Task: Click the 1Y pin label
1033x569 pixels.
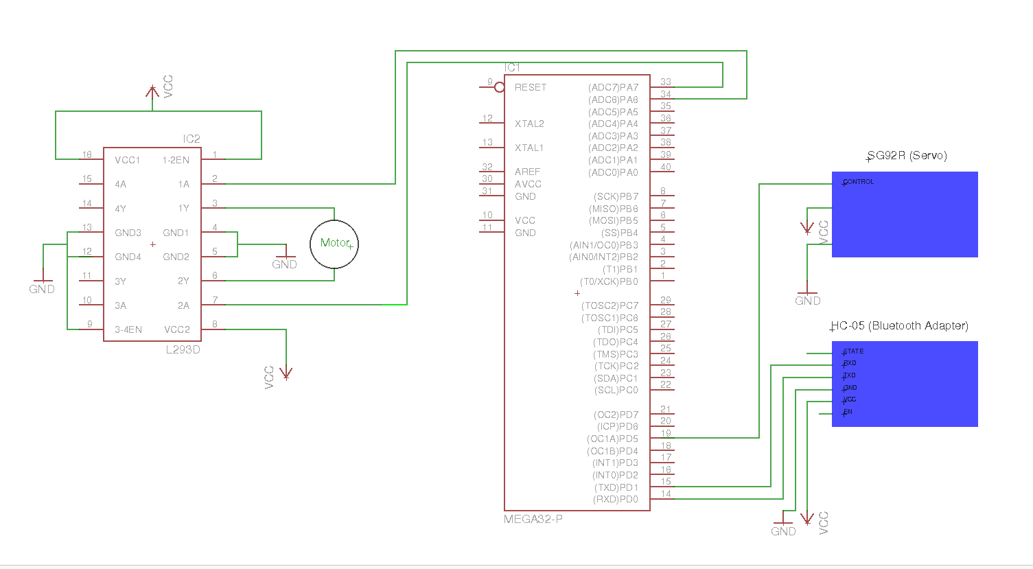Action: 184,208
